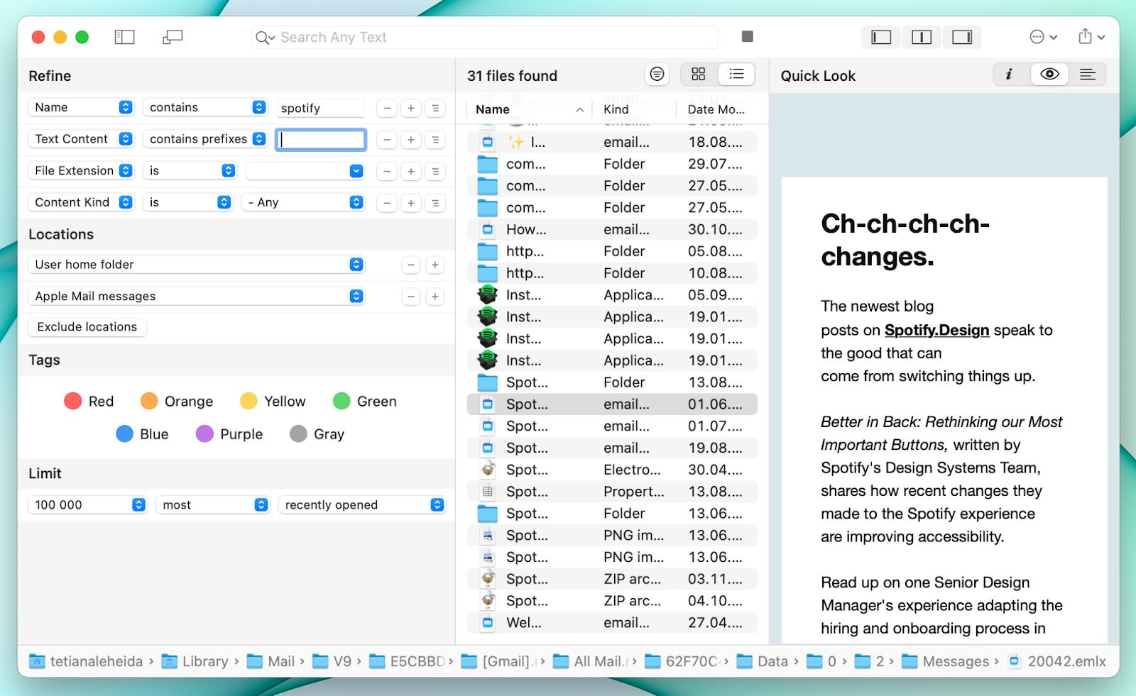The width and height of the screenshot is (1136, 696).
Task: Click the Exclude locations button
Action: tap(87, 327)
